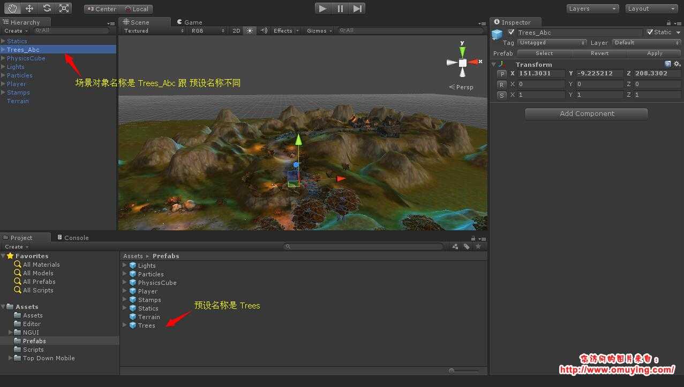This screenshot has width=684, height=387.
Task: Click the prefab Revert button
Action: [x=599, y=53]
